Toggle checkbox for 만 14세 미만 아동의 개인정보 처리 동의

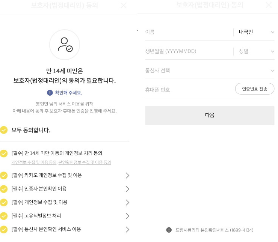(4, 153)
